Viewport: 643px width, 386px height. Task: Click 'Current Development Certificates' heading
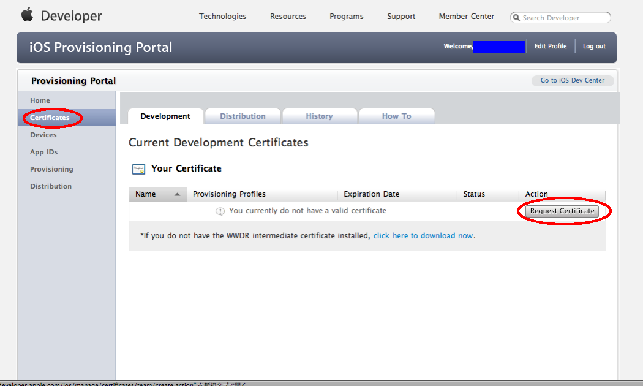[219, 143]
